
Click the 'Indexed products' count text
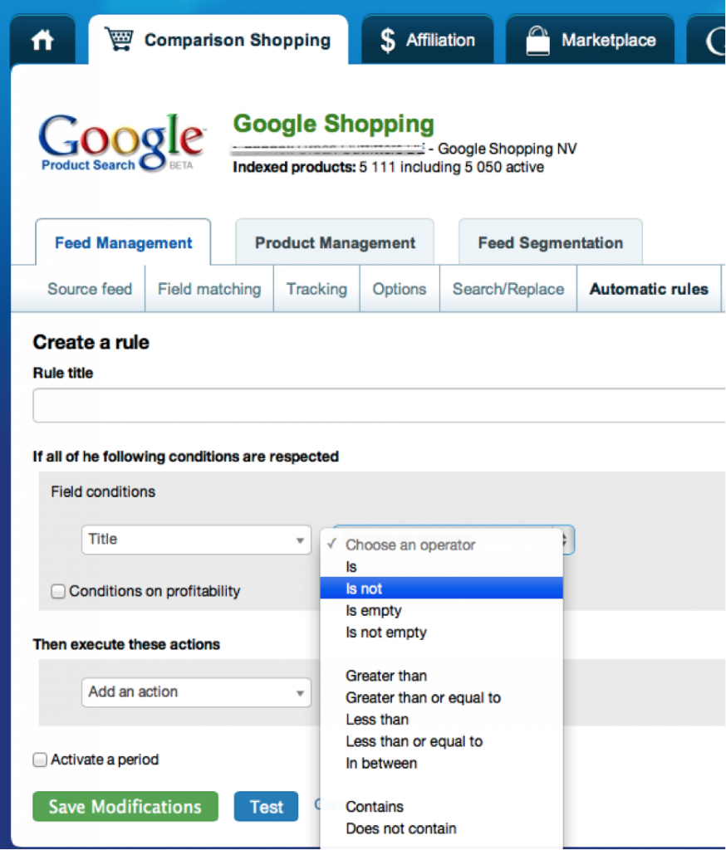pyautogui.click(x=389, y=167)
